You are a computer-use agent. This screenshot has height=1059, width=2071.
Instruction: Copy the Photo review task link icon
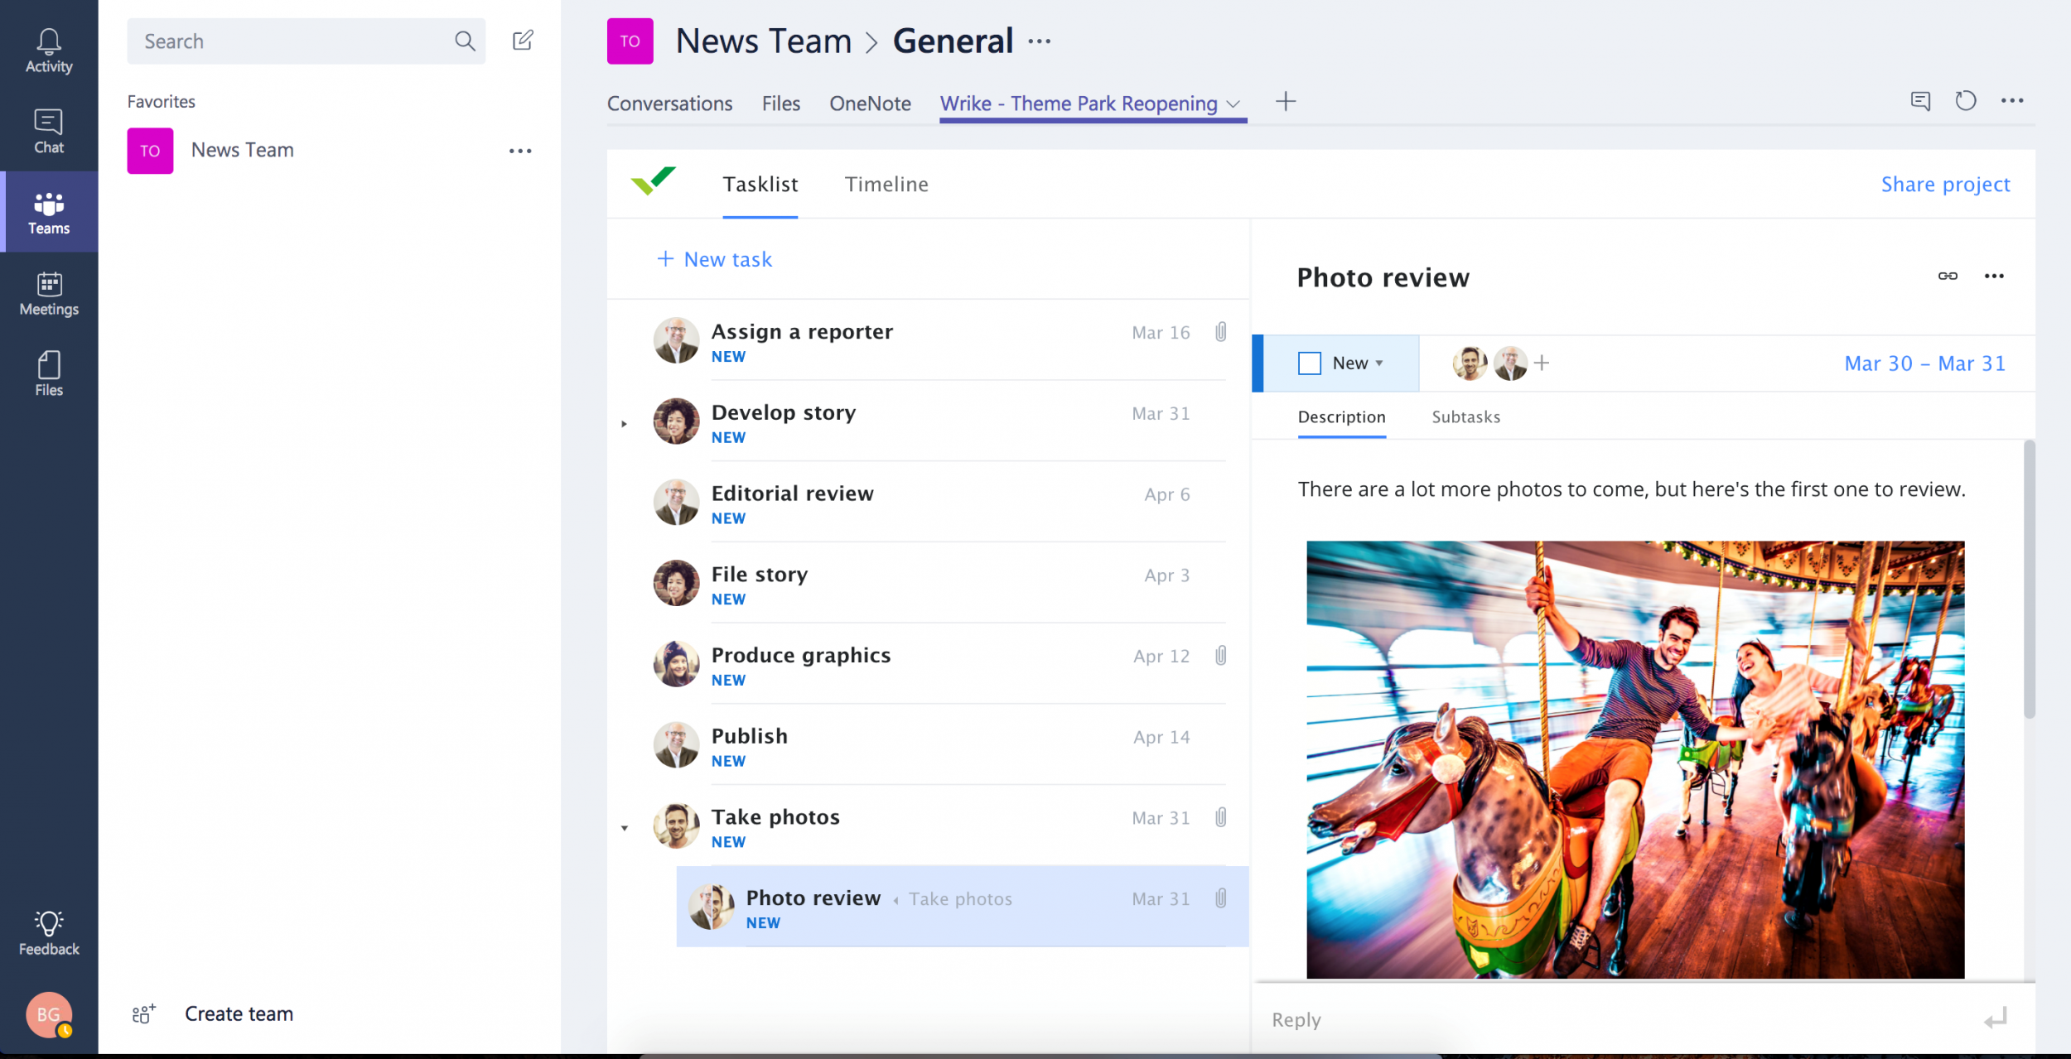coord(1948,276)
